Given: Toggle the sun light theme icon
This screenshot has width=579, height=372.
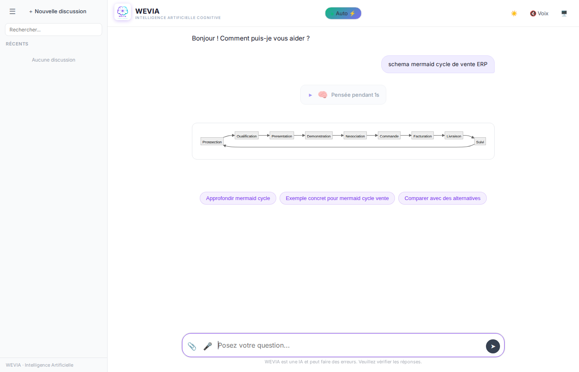Looking at the screenshot, I should click(x=514, y=14).
